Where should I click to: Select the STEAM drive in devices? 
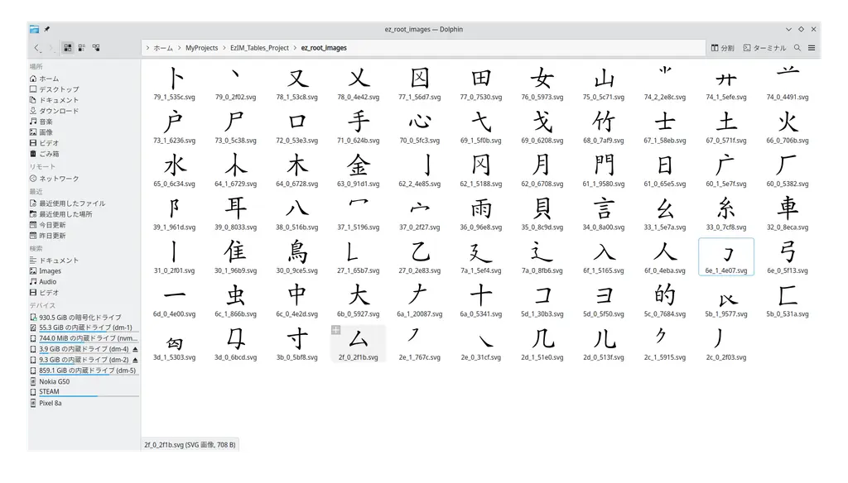49,392
